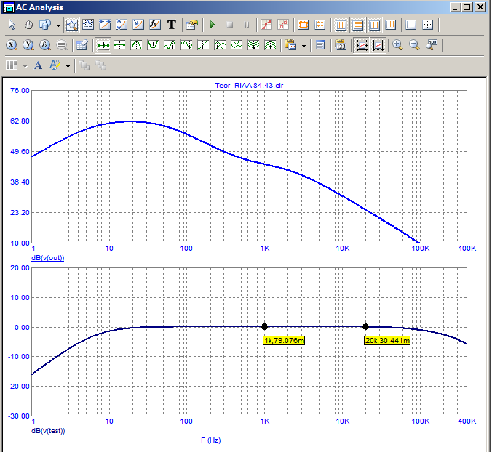This screenshot has width=492, height=452.
Task: Toggle vertical auto scale button
Action: [378, 46]
